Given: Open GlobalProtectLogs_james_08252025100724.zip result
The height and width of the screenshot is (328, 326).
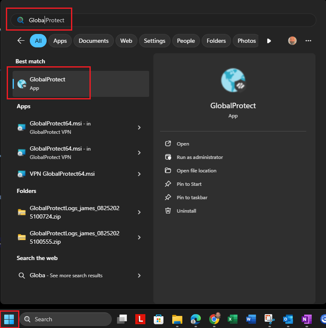Looking at the screenshot, I should 75,212.
